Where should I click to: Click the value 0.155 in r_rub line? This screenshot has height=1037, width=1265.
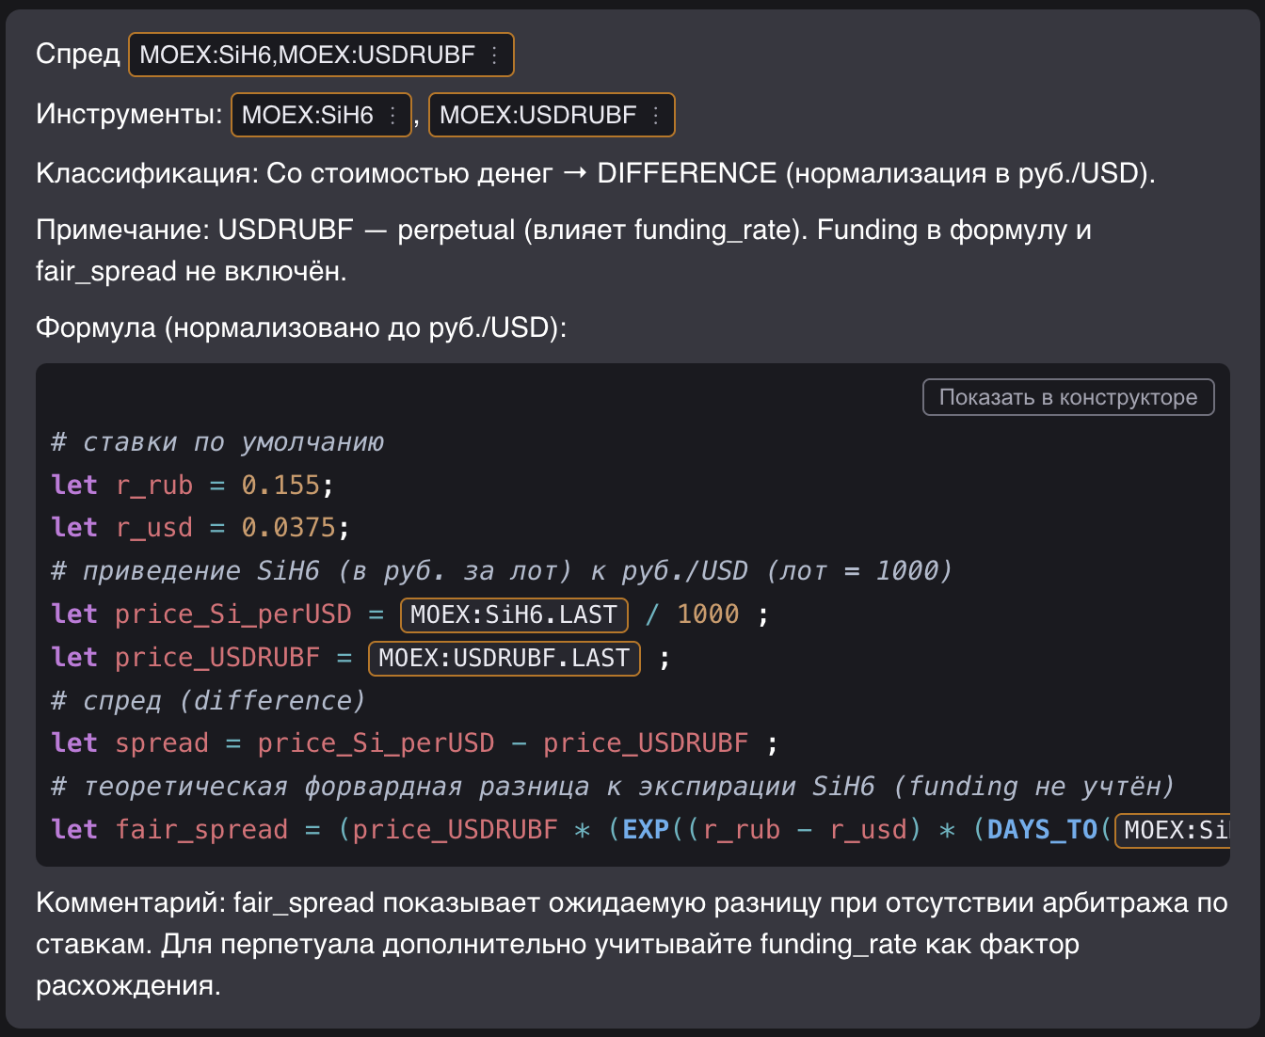280,486
